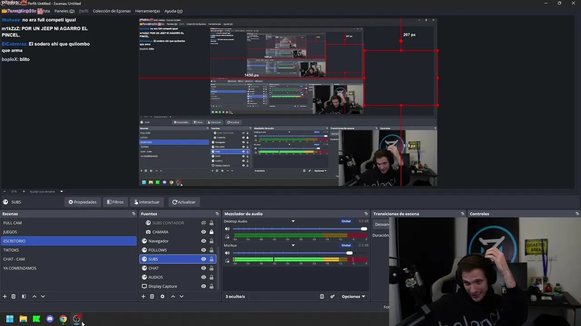The height and width of the screenshot is (326, 581).
Task: Open mixer Opciones dropdown
Action: [354, 297]
